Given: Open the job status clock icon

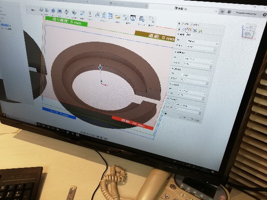Looking at the screenshot, I should tap(229, 12).
